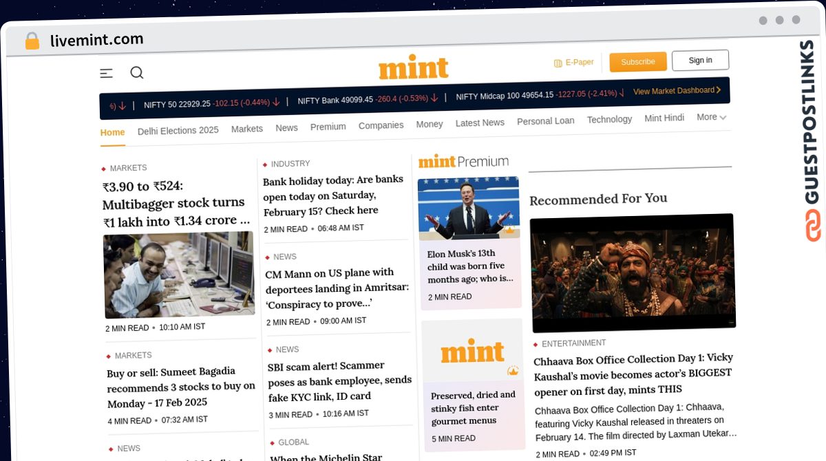Open Mint Hindi tab

pyautogui.click(x=664, y=118)
